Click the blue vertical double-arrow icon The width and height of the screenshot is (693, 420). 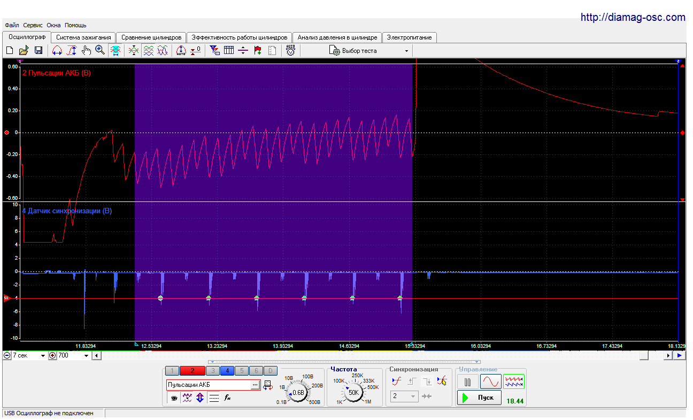coord(200,398)
